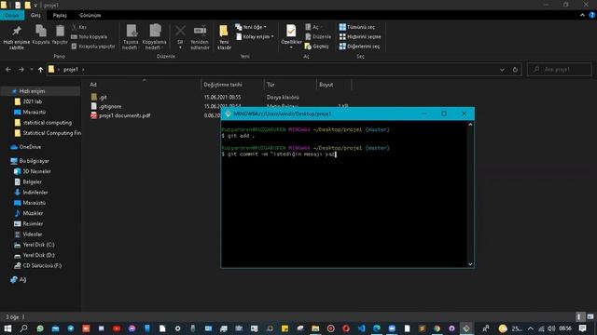This screenshot has width=597, height=335.
Task: Open 3D Nesneler in sidebar
Action: [36, 171]
